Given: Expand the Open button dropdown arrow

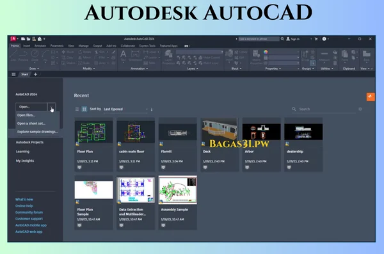Looking at the screenshot, I should 52,107.
